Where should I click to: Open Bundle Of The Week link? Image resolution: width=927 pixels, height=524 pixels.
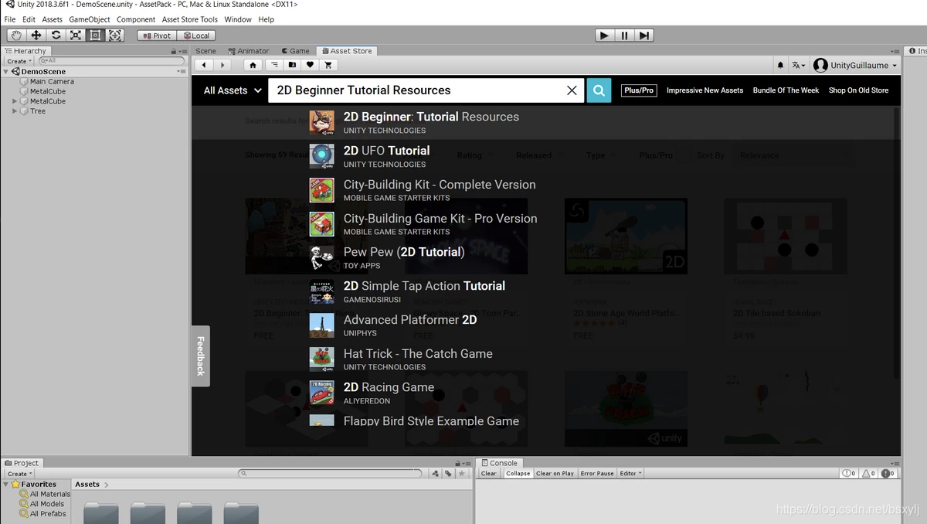(786, 90)
